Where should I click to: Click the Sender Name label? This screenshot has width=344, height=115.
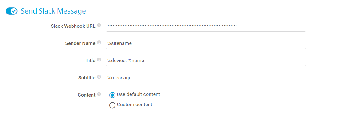tap(80, 43)
